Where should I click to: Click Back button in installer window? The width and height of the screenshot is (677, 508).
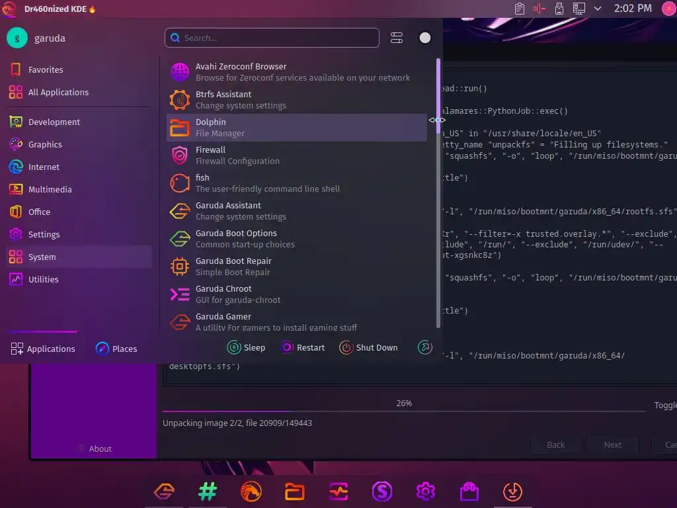point(555,444)
